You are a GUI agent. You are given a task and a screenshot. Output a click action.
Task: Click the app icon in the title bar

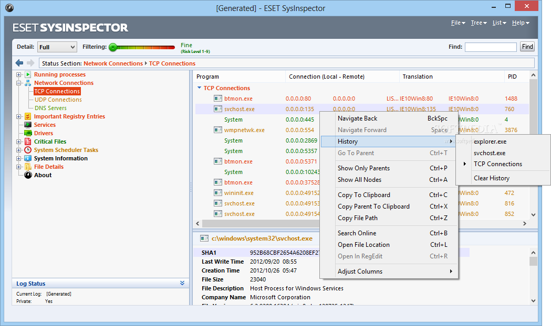[9, 8]
